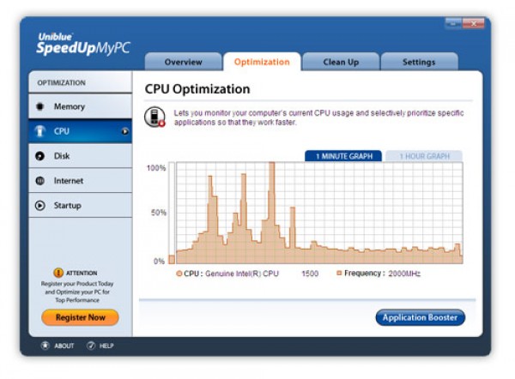Image resolution: width=515 pixels, height=379 pixels.
Task: Click the CPU Optimization description icon
Action: pos(154,117)
